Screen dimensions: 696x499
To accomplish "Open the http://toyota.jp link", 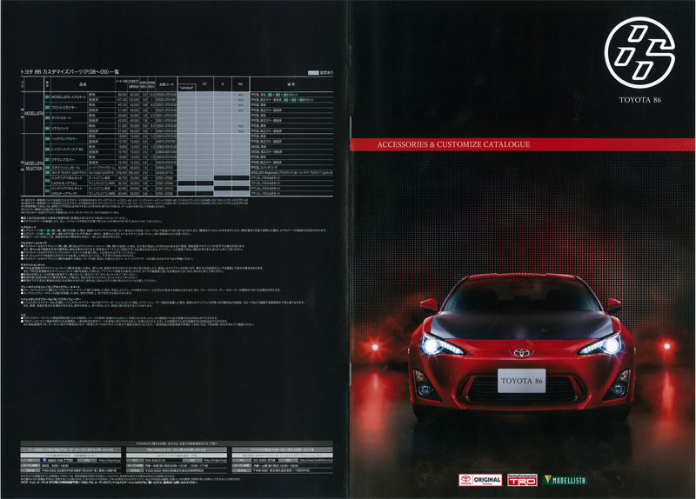I will point(110,461).
